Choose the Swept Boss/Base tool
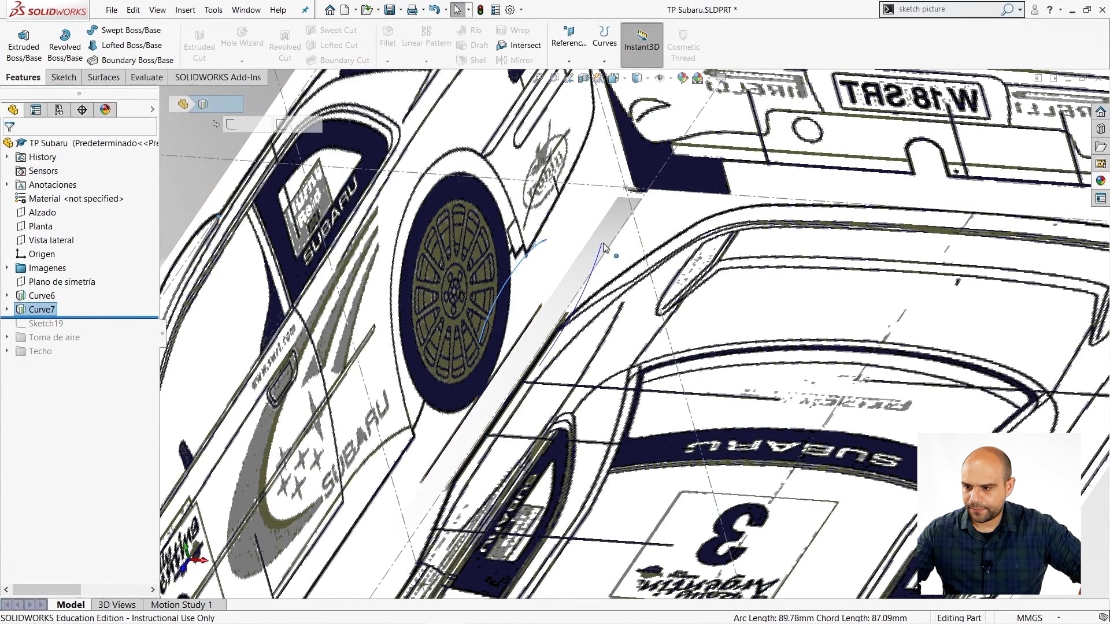 click(124, 30)
